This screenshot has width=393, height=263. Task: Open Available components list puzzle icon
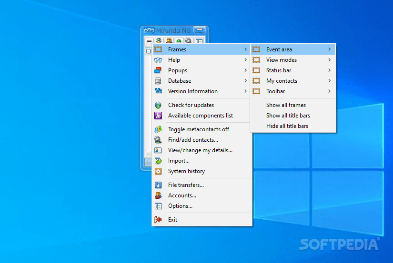tap(158, 116)
